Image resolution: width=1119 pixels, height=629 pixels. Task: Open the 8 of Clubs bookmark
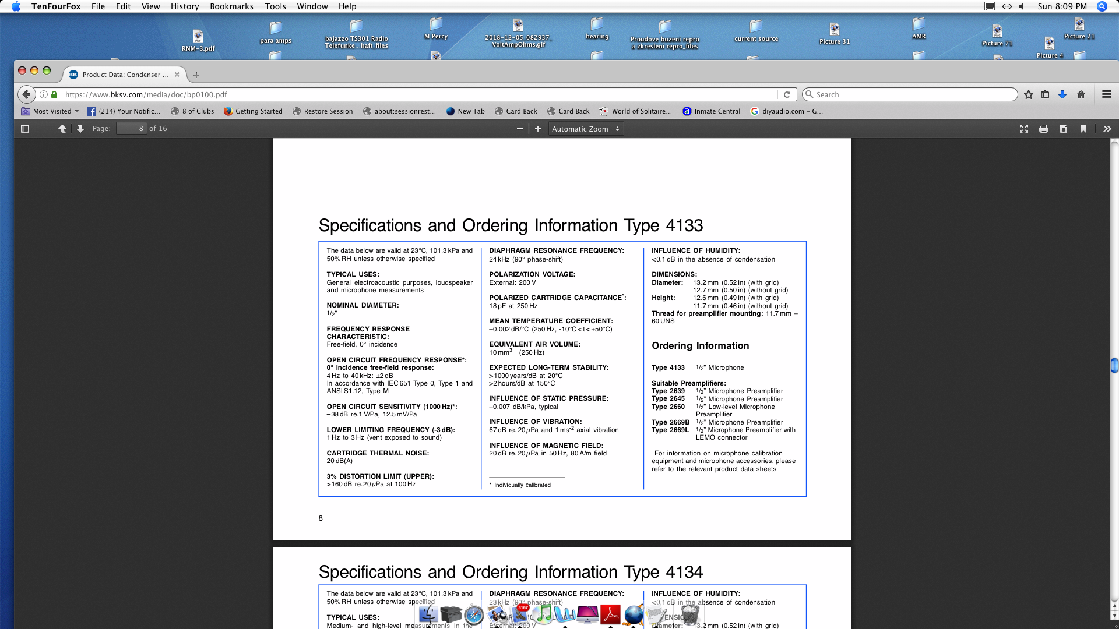(192, 111)
